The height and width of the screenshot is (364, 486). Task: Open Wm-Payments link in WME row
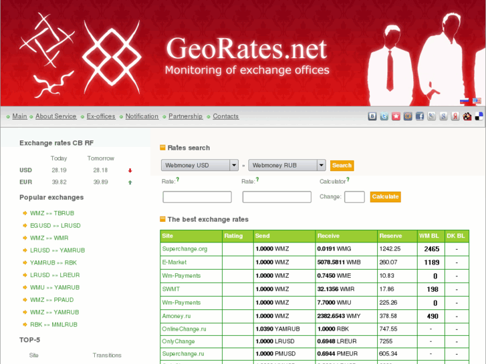point(181,276)
